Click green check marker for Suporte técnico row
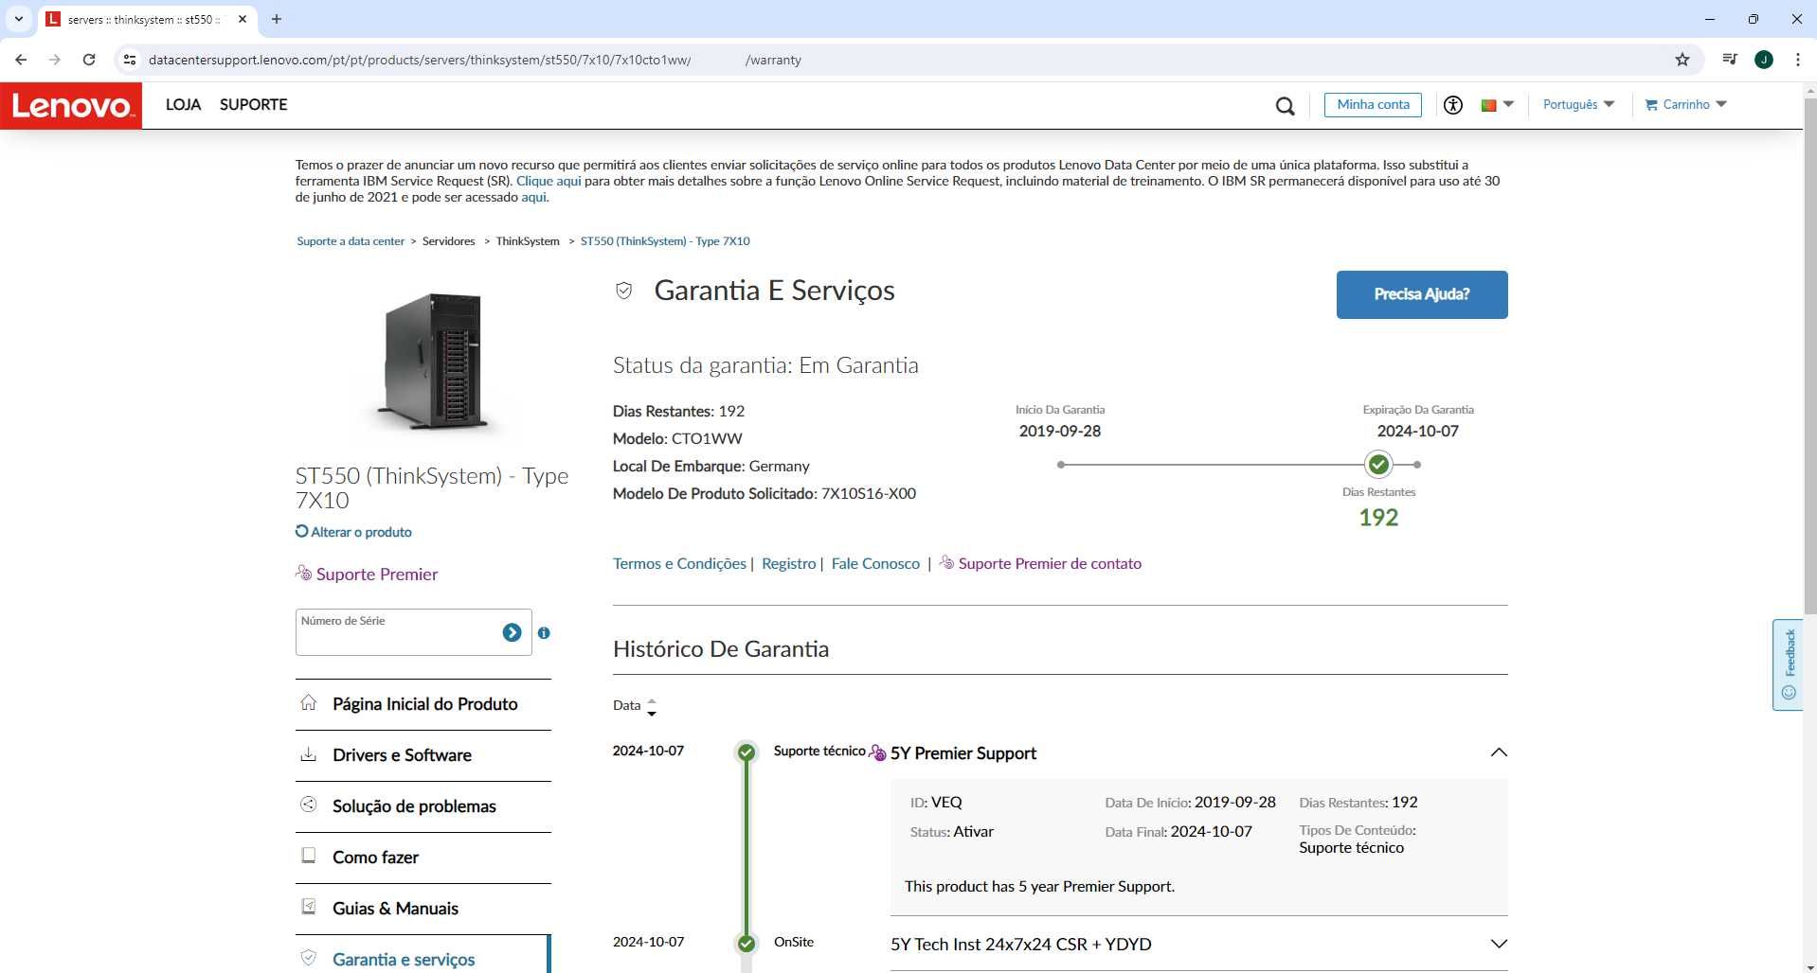The height and width of the screenshot is (973, 1817). (x=747, y=752)
